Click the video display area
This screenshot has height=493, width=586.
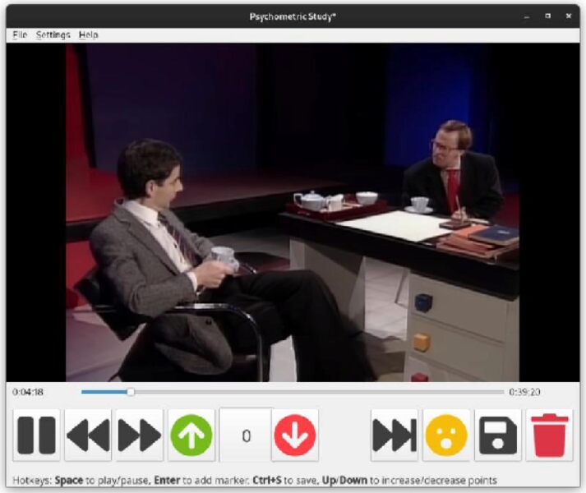(293, 212)
